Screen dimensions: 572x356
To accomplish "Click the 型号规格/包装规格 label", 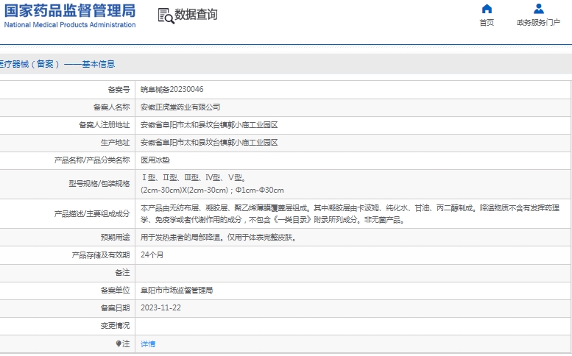I will 99,184.
